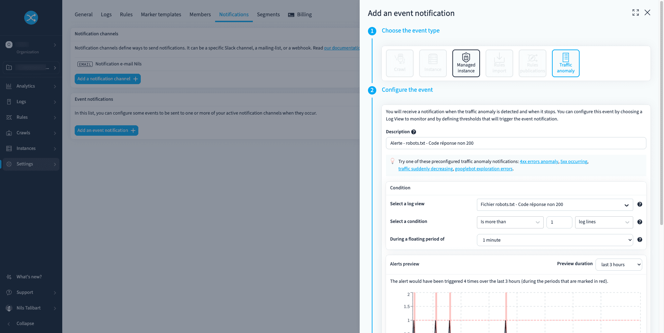The height and width of the screenshot is (333, 664).
Task: Open the 'Is more than' condition dropdown
Action: [510, 222]
